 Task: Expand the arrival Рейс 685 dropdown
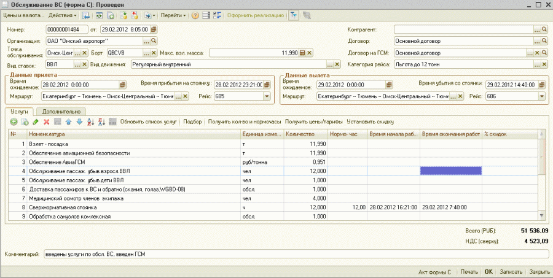[x=266, y=96]
